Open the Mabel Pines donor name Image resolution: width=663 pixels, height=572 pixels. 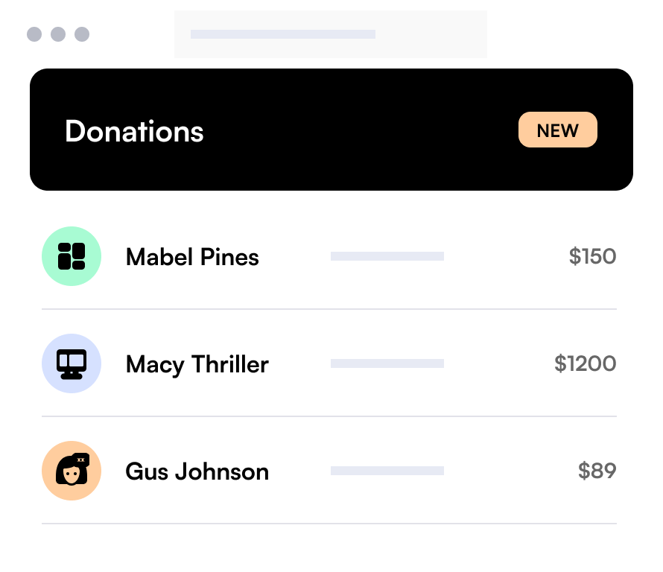(x=192, y=257)
